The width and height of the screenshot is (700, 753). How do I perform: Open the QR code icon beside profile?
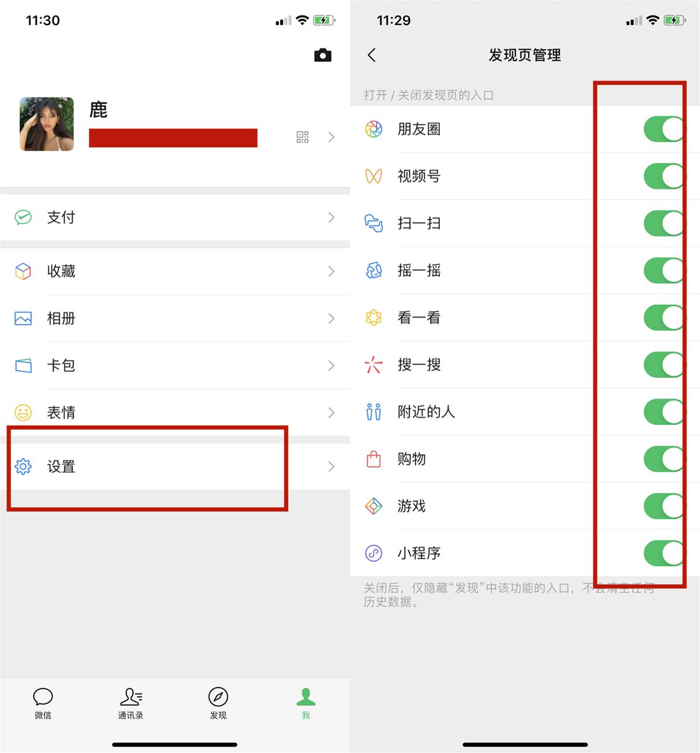tap(302, 137)
